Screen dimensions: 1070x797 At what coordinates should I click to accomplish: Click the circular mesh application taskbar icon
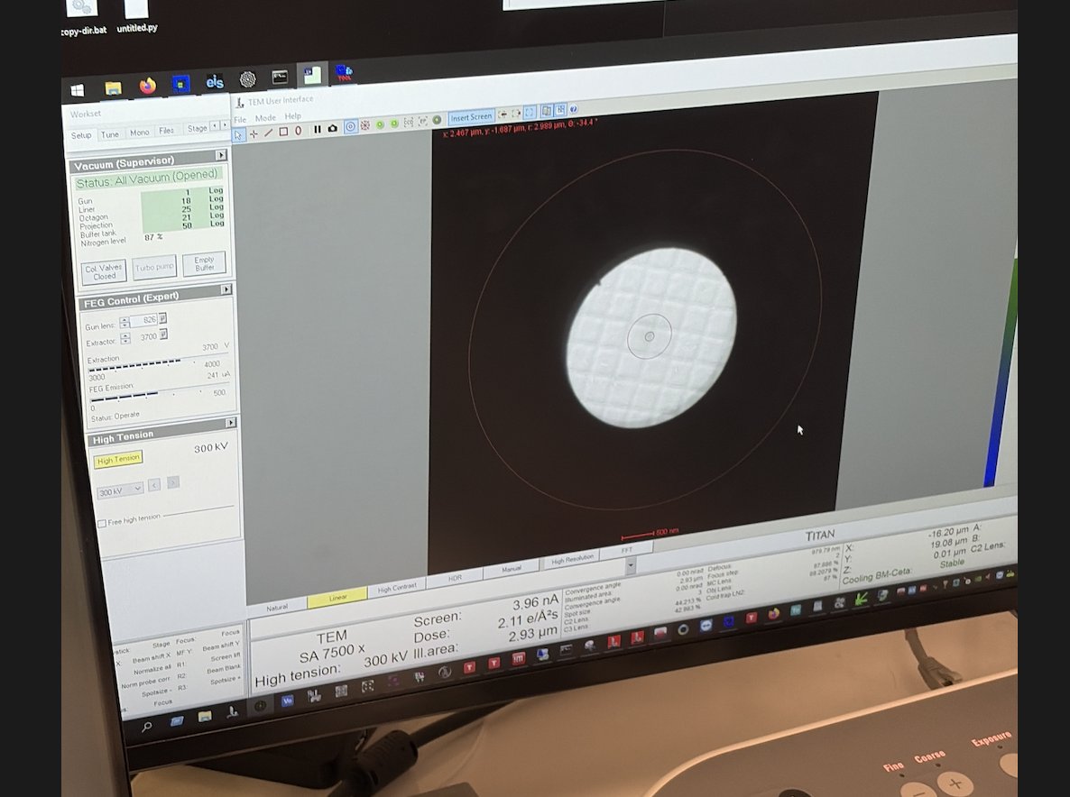(x=248, y=79)
